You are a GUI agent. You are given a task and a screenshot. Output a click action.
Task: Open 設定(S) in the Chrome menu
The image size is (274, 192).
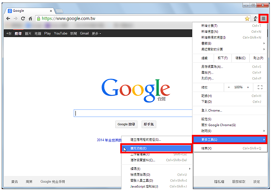[230, 119]
